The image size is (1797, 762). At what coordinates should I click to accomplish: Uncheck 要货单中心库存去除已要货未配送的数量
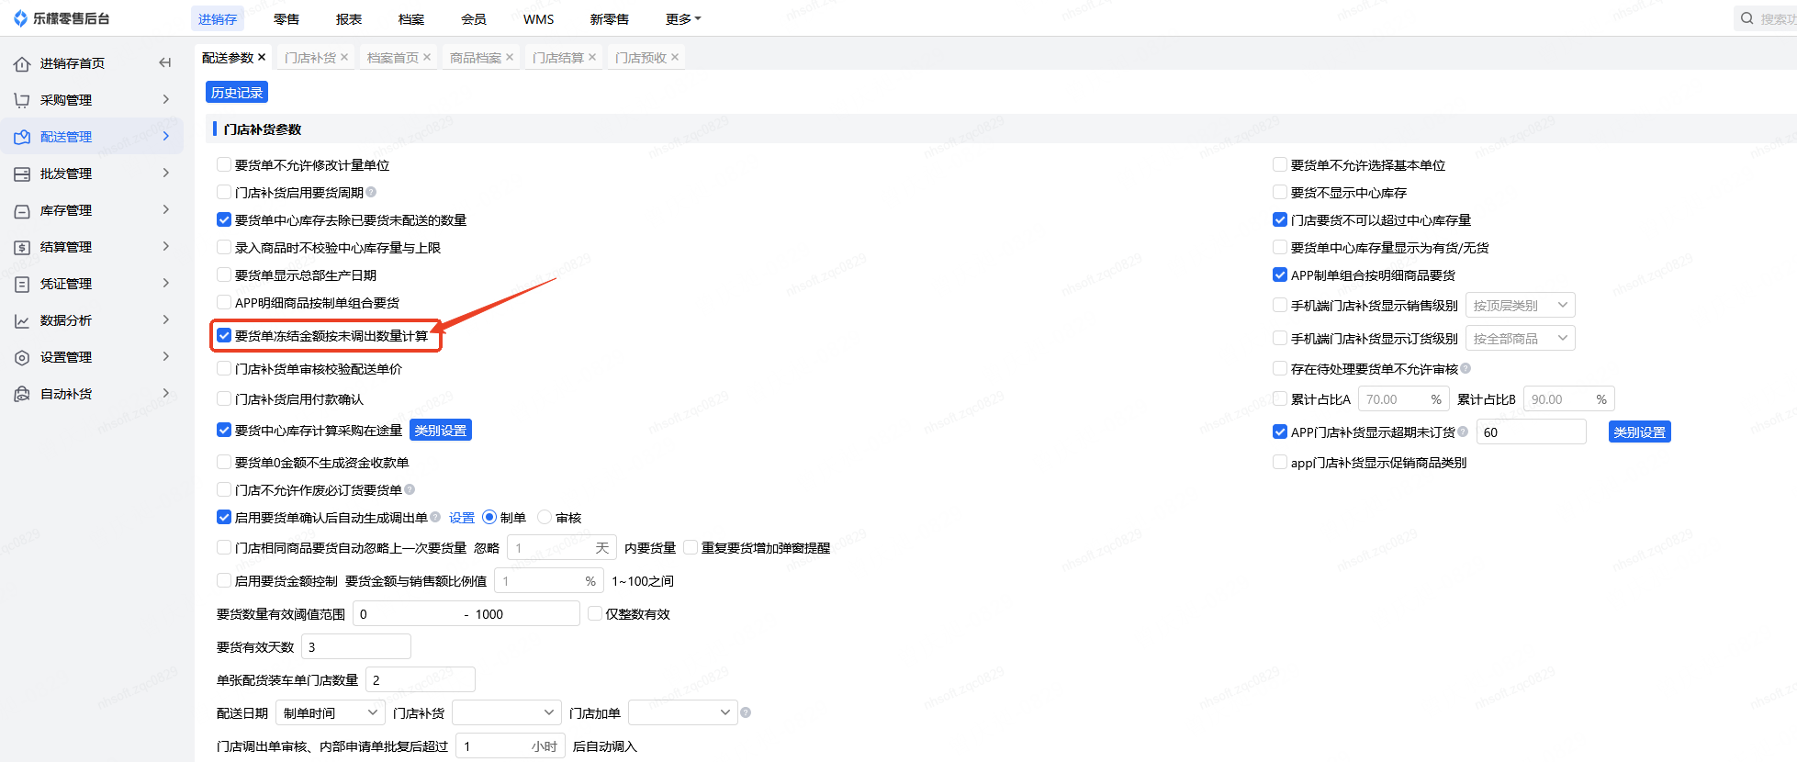pos(224,219)
